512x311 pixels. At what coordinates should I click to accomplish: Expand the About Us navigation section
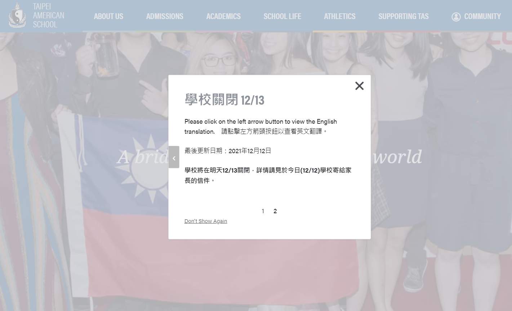[x=108, y=16]
